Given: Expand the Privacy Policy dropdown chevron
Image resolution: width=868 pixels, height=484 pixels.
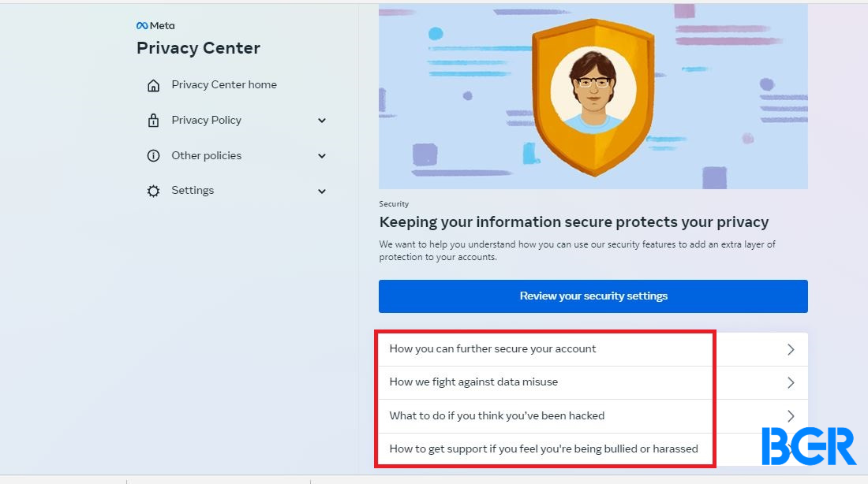Looking at the screenshot, I should point(322,121).
